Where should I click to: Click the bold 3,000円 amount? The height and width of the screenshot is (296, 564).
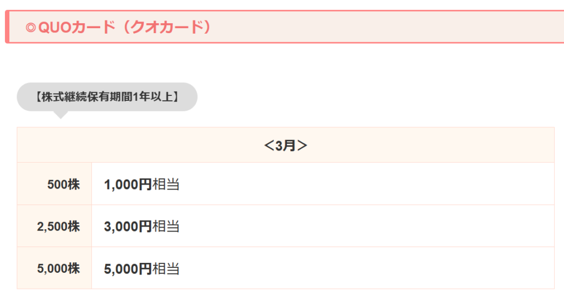[x=128, y=227]
